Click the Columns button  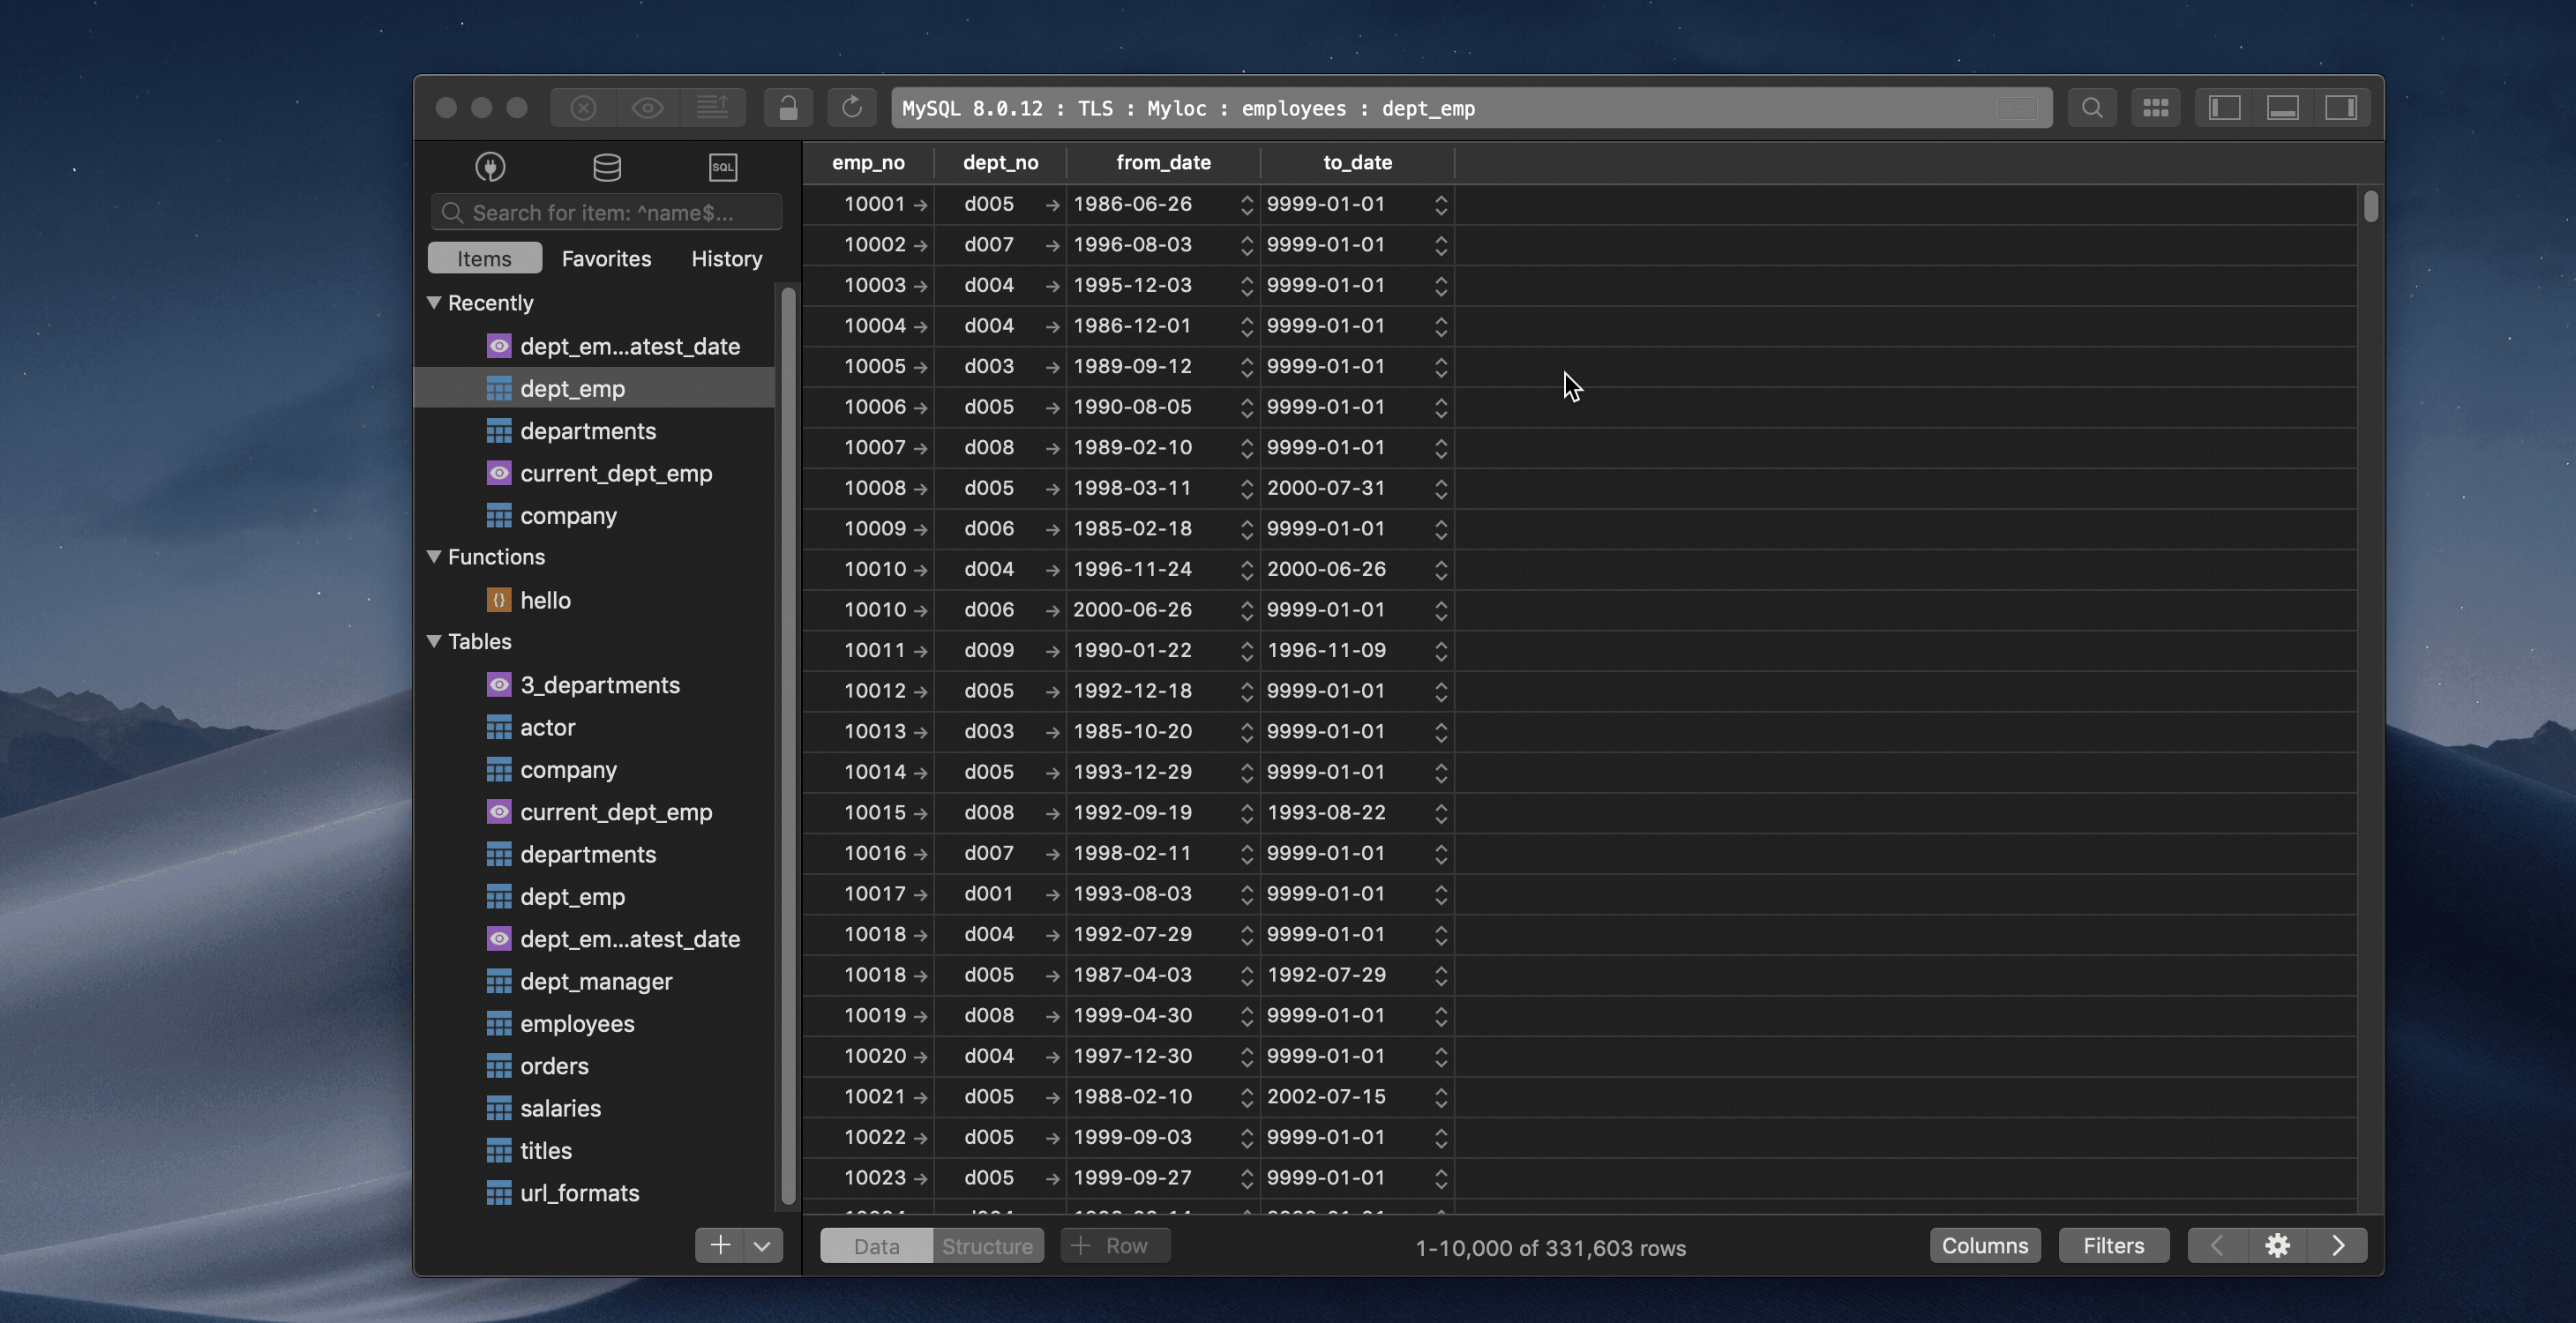click(1985, 1246)
